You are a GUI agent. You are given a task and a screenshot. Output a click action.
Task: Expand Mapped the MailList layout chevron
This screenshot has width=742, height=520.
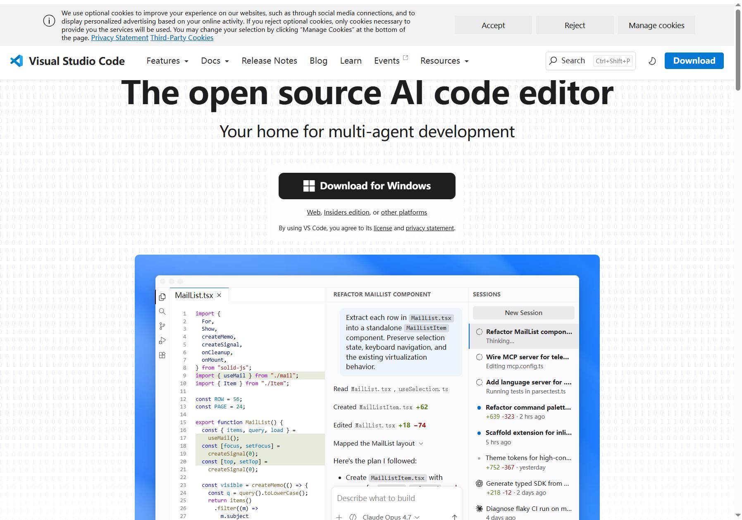click(421, 444)
